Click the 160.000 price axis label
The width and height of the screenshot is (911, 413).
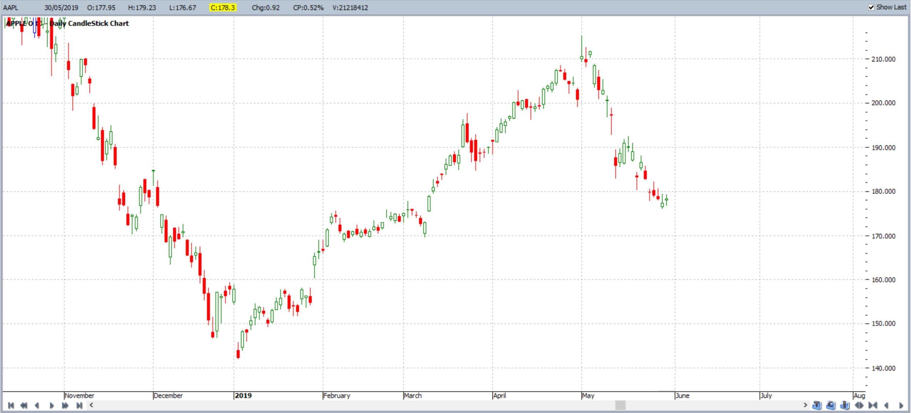[883, 279]
